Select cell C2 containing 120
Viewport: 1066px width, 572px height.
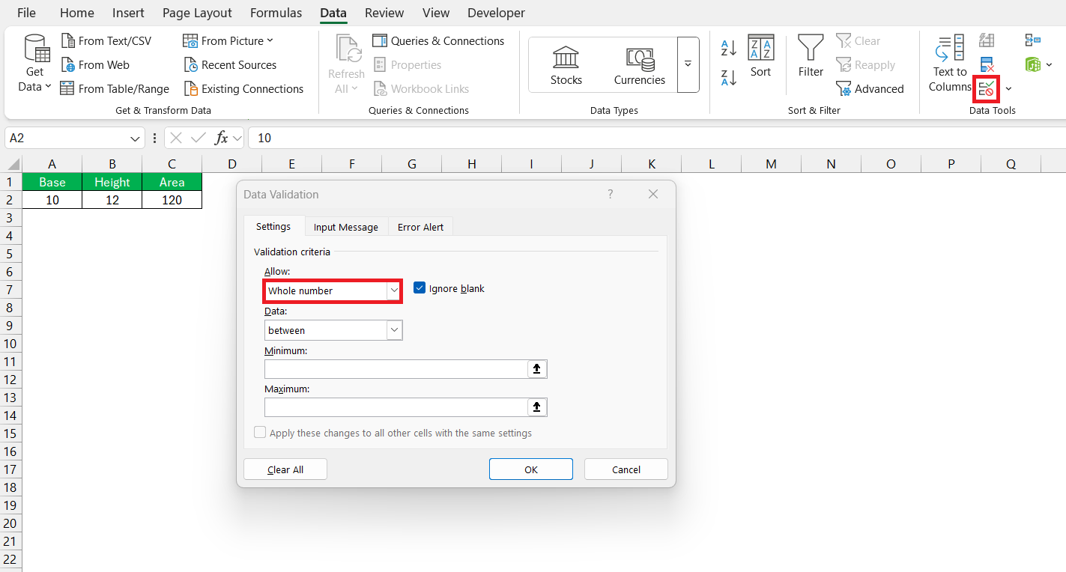pyautogui.click(x=172, y=200)
